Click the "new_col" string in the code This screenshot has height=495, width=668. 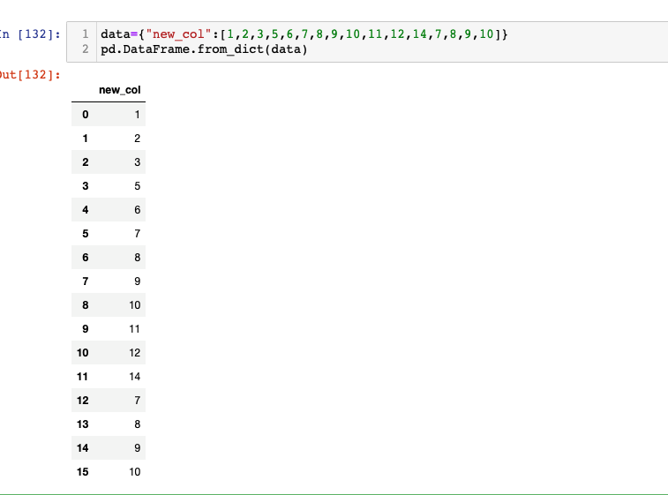[178, 34]
